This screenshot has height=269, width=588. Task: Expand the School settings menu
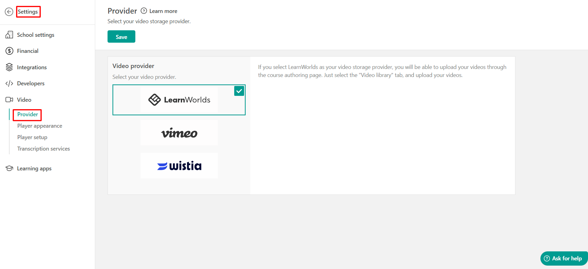pyautogui.click(x=36, y=35)
